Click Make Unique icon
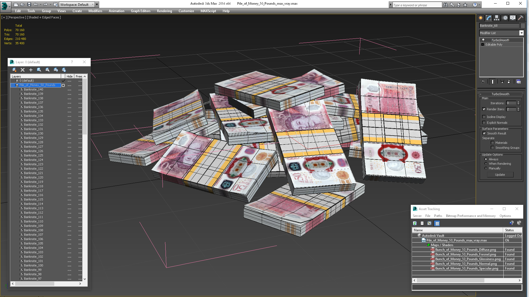 [x=502, y=82]
